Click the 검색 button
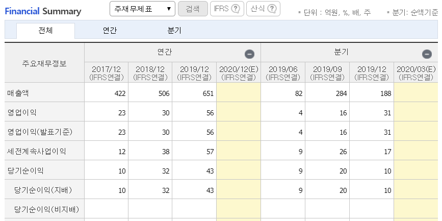The image size is (442, 221). point(193,9)
